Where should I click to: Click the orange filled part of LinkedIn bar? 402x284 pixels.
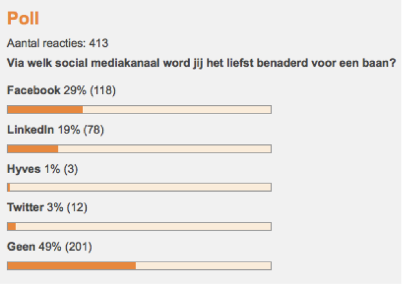pos(33,149)
